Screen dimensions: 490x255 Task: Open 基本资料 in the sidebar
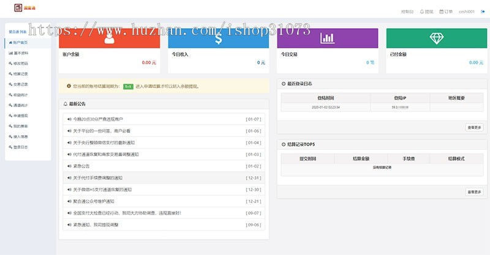[x=20, y=53]
